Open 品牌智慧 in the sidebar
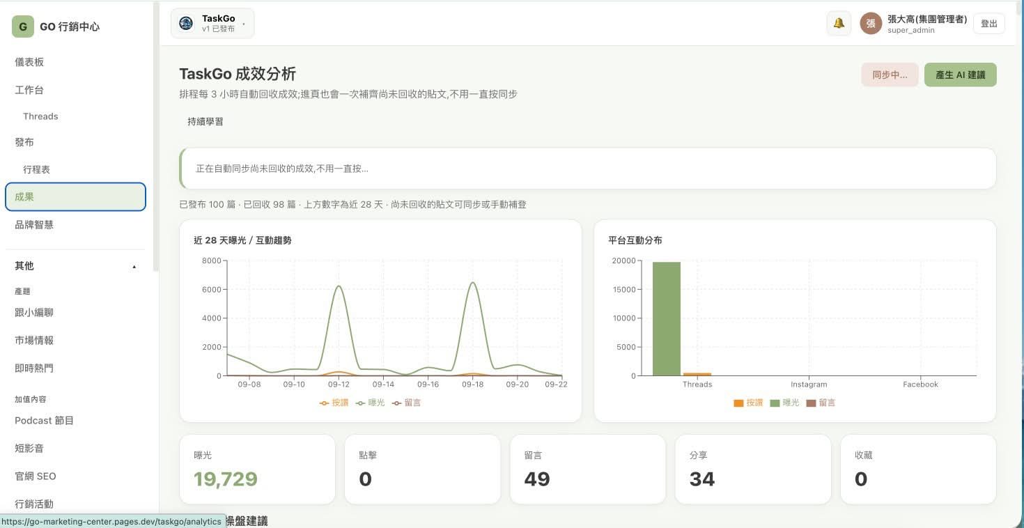 tap(75, 224)
